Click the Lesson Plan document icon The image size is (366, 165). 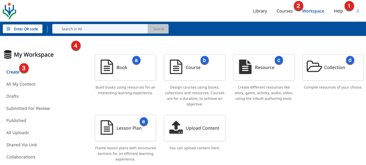click(x=107, y=128)
